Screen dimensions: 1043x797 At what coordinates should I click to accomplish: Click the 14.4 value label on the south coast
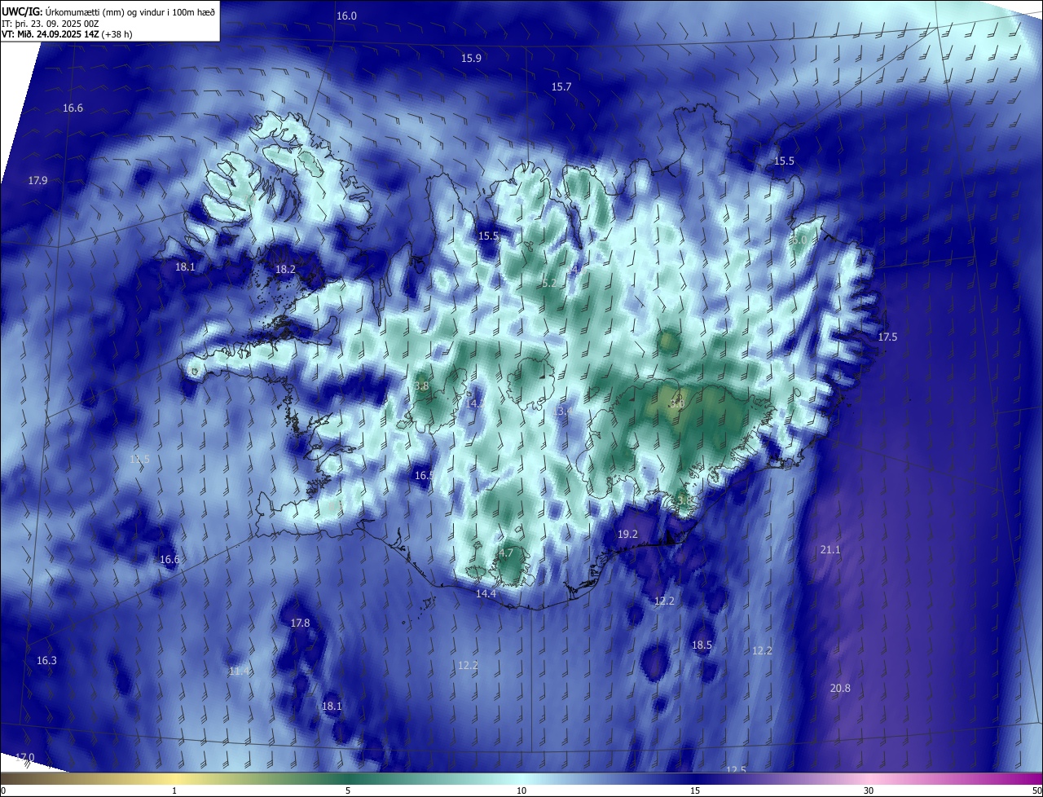pos(486,593)
